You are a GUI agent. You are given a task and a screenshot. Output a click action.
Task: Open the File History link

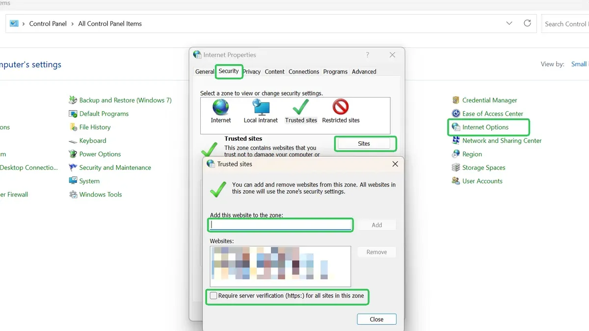point(95,127)
